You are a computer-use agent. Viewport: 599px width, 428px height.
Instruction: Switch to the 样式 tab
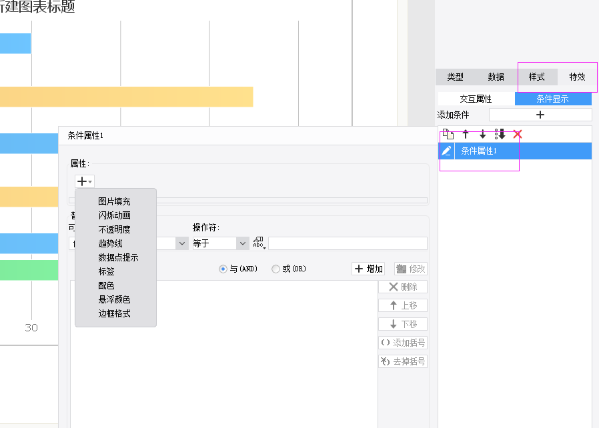537,77
